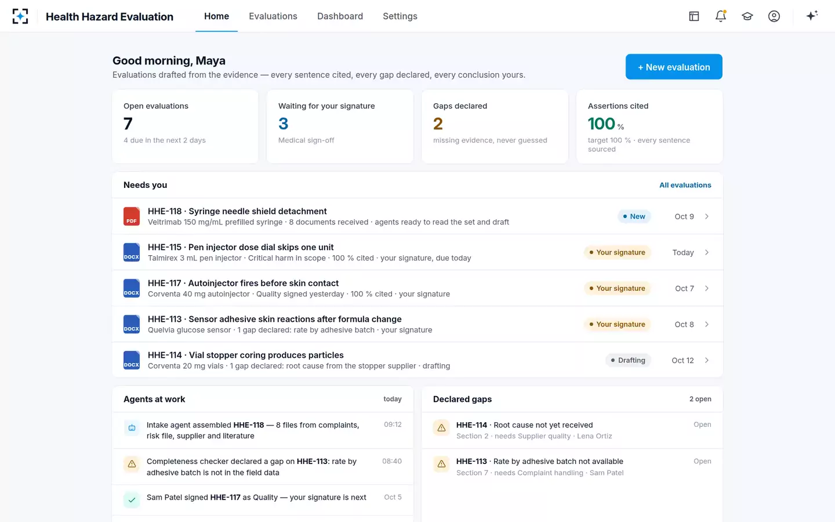This screenshot has width=835, height=522.
Task: Open the Dashboard tab
Action: click(x=340, y=16)
